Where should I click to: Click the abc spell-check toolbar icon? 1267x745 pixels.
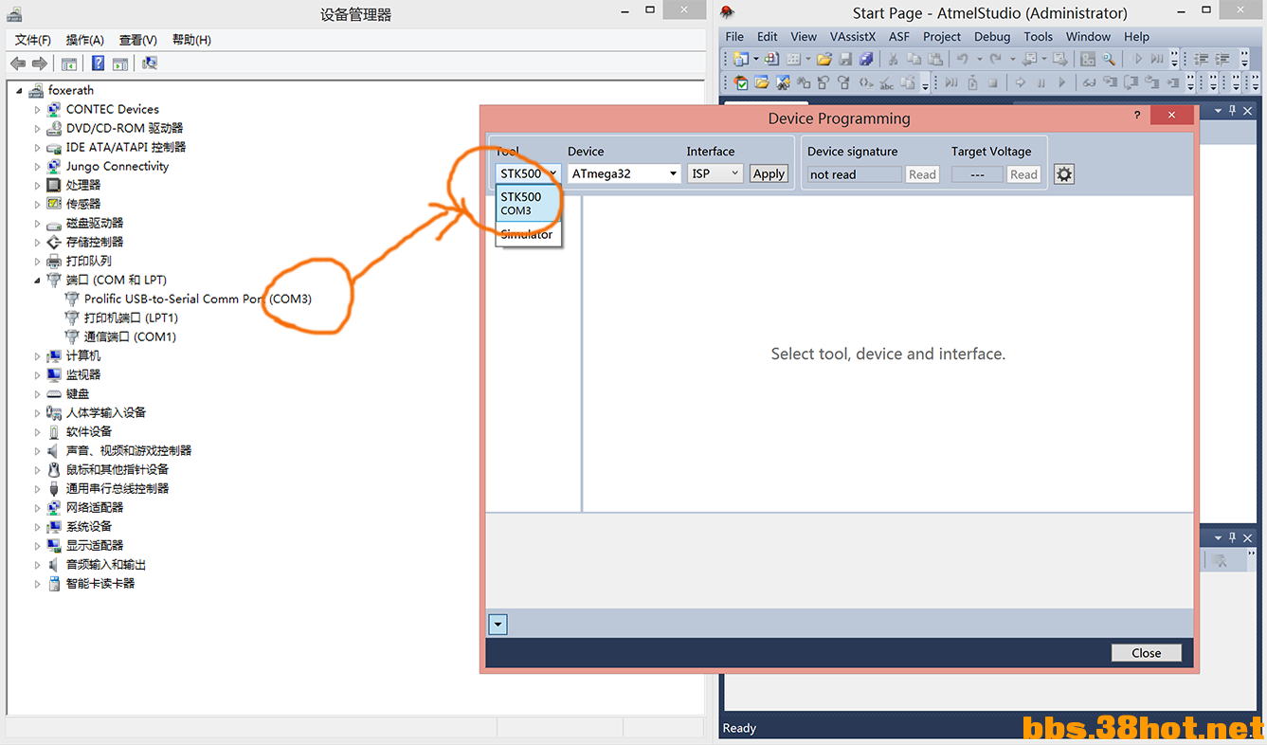pos(886,82)
